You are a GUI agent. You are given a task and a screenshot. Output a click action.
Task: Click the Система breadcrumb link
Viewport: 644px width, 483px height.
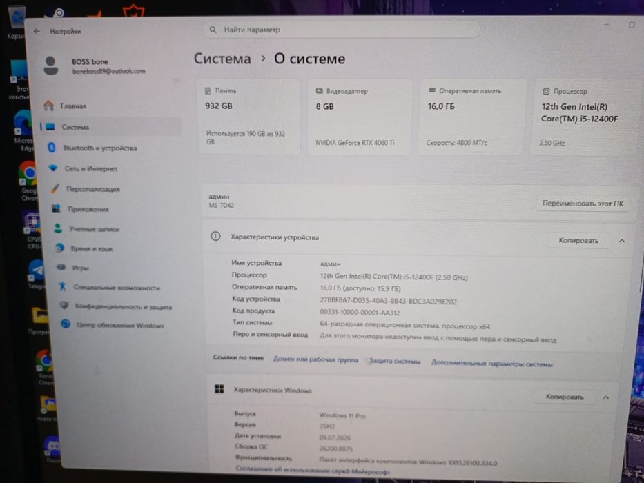click(x=222, y=59)
